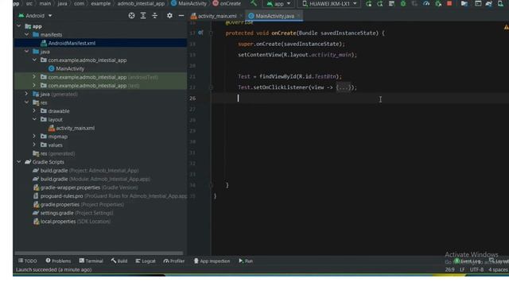Click admob_intestial_app breadcrumb segment
Screen dimensions: 509x286
tap(141, 3)
